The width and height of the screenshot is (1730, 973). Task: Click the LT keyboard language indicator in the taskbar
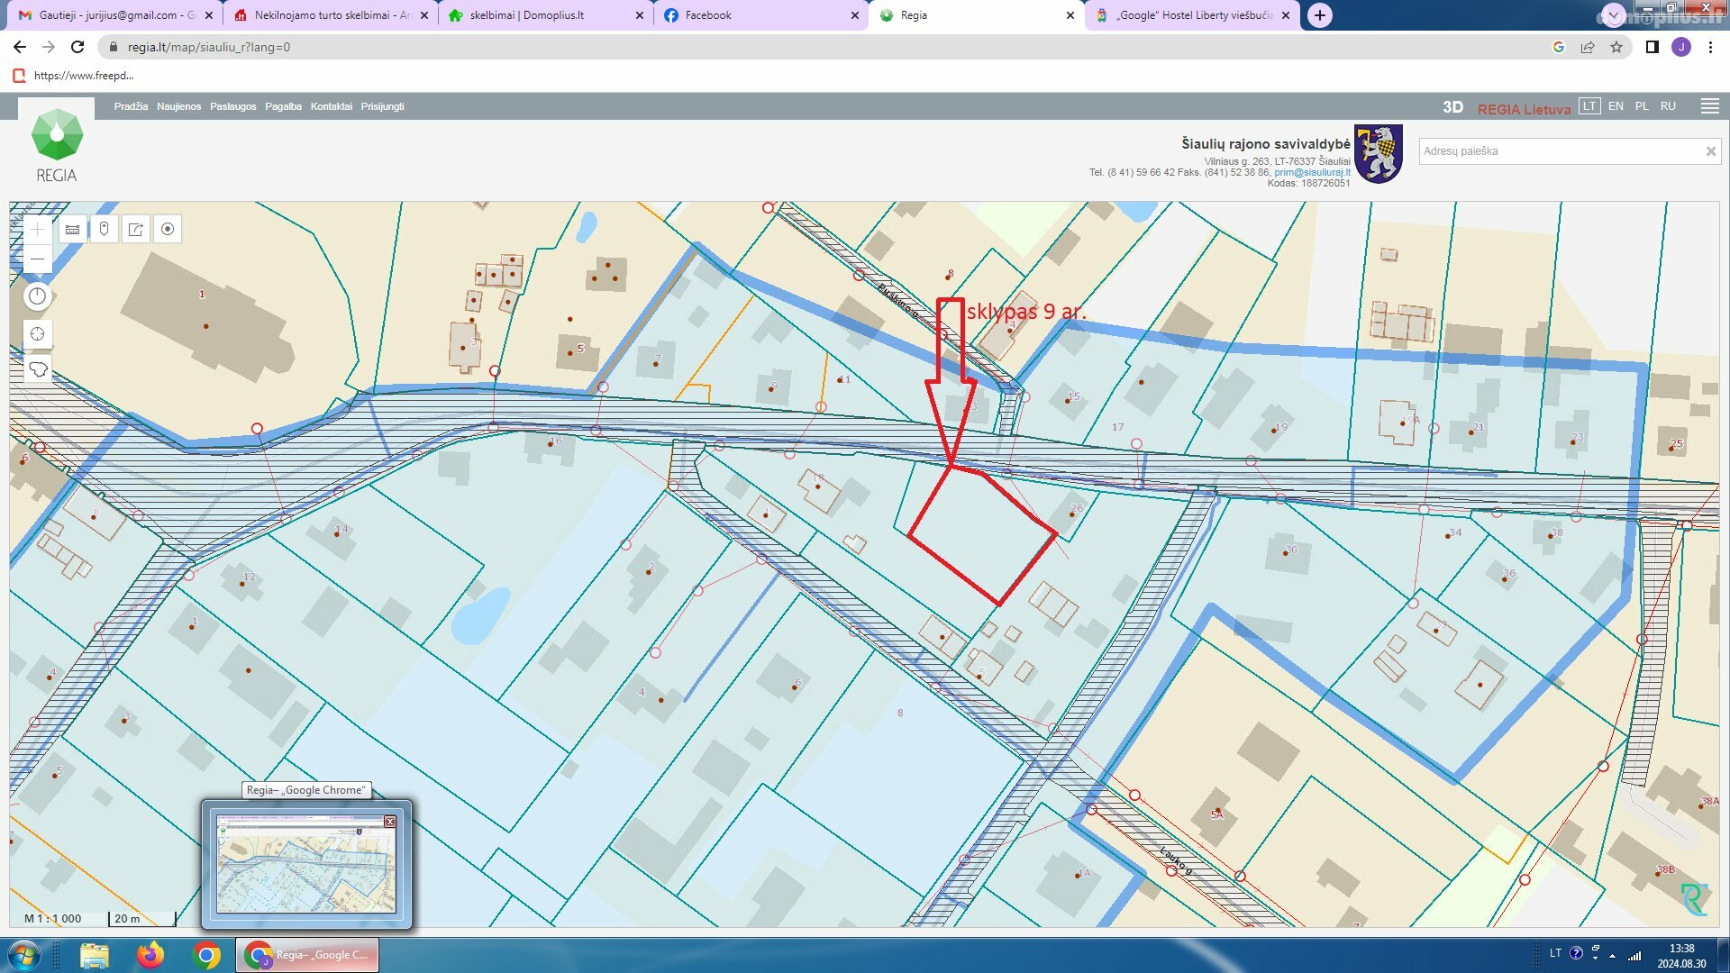[1555, 953]
